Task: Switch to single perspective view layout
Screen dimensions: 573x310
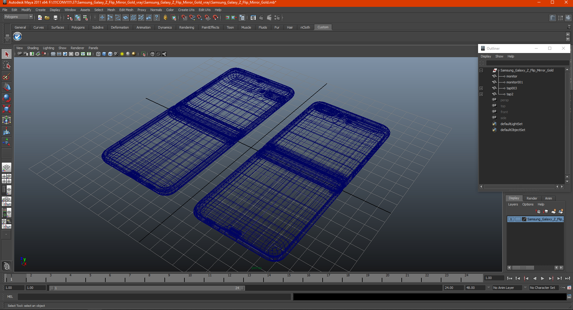Action: click(x=7, y=167)
